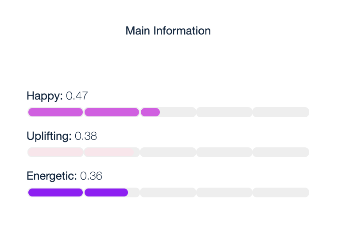The height and width of the screenshot is (227, 341).
Task: Click fourth segment of the Energetic bar
Action: point(224,192)
